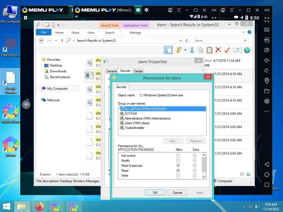Toggle the preview pane layout icon
This screenshot has width=283, height=212.
point(168,50)
